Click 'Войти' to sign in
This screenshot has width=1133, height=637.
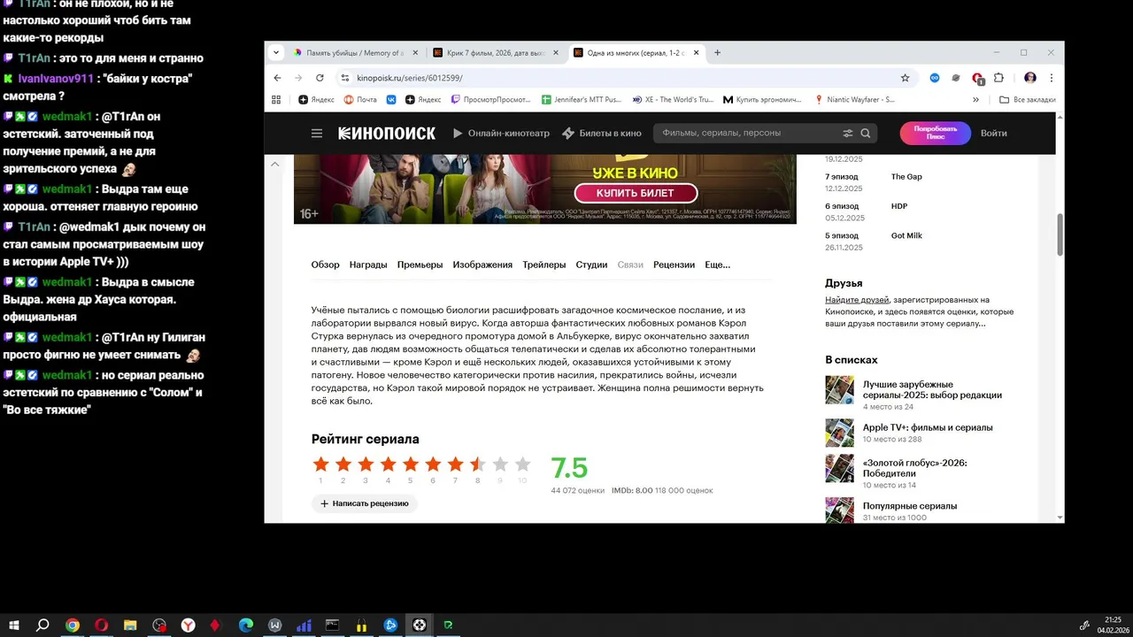(993, 134)
